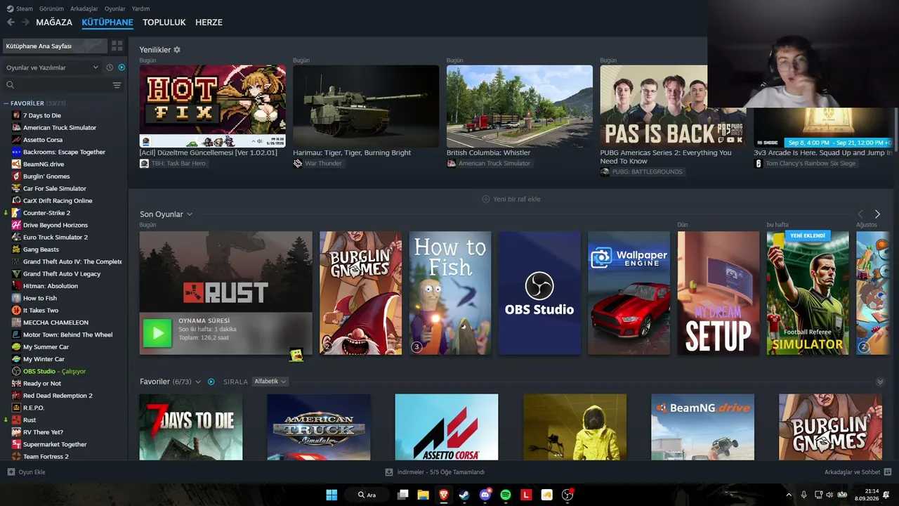Open Friends and Chat icon
The height and width of the screenshot is (506, 899).
(888, 472)
